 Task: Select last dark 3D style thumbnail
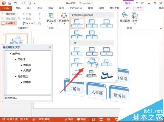pos(107,75)
